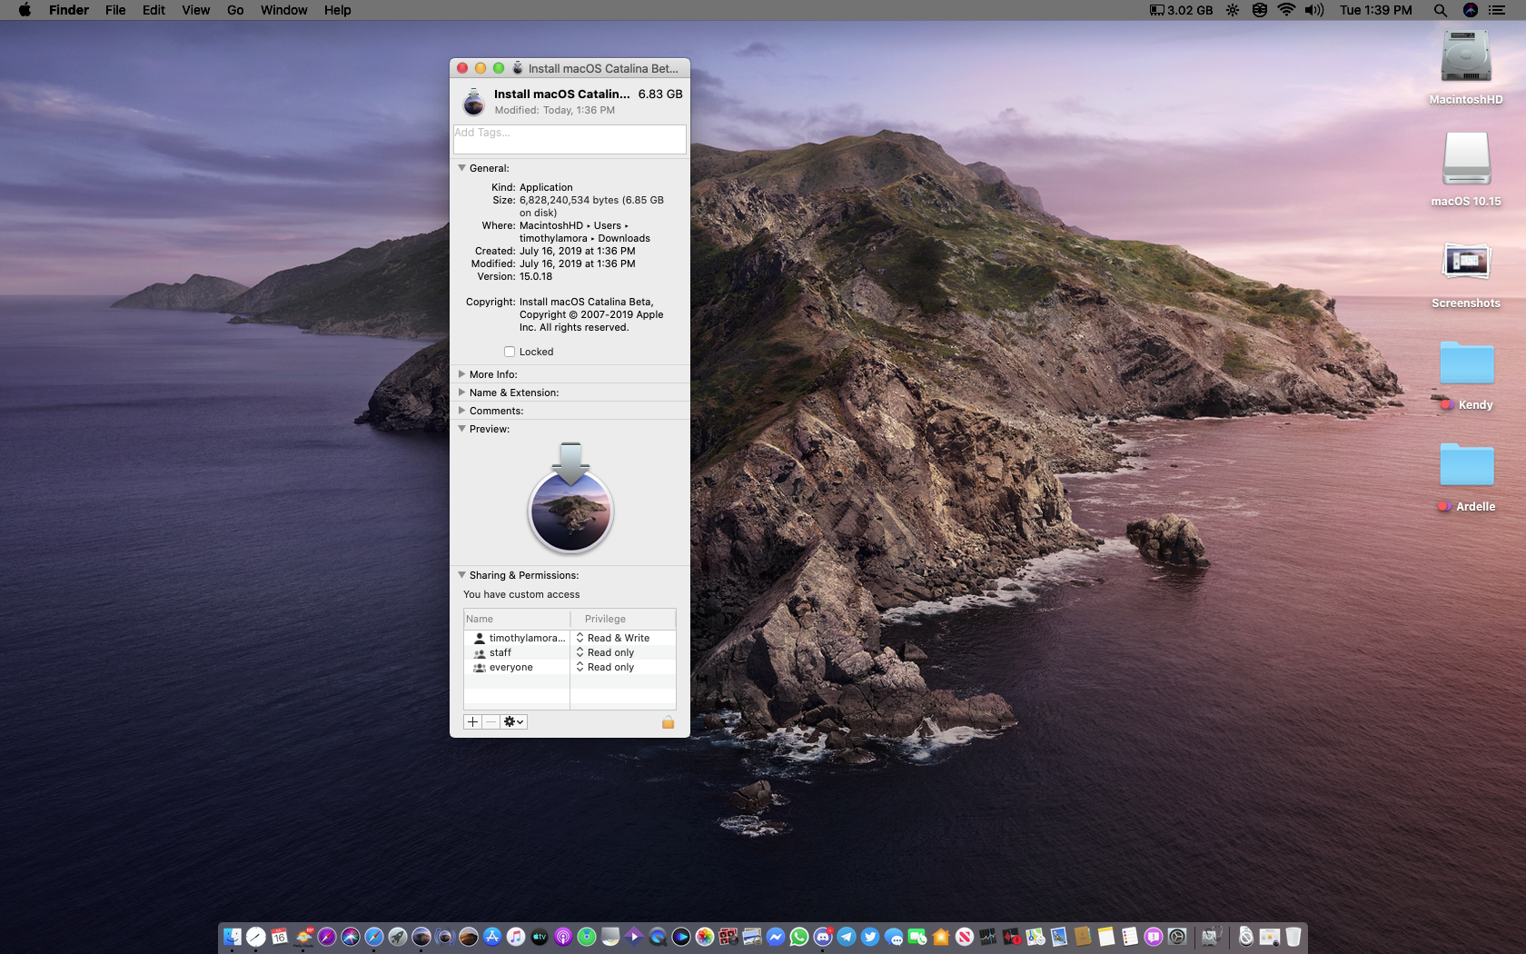Select the MacintoshHD desktop drive
The image size is (1526, 954).
click(1466, 68)
